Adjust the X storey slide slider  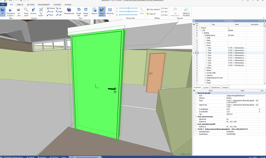pyautogui.click(x=128, y=8)
